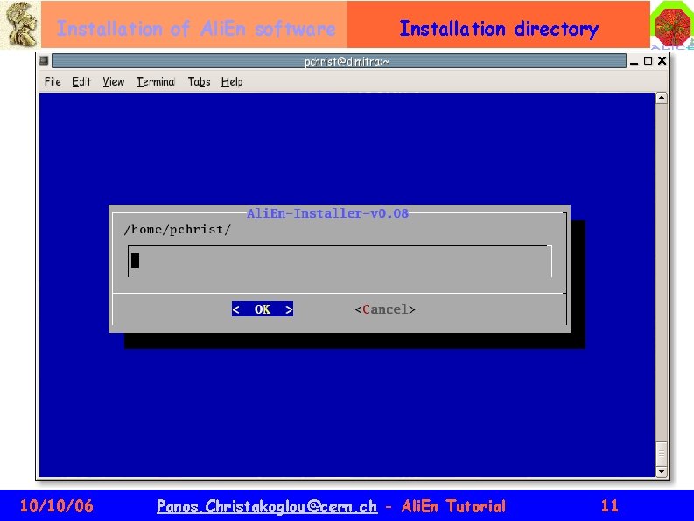Open the Edit menu

[81, 82]
